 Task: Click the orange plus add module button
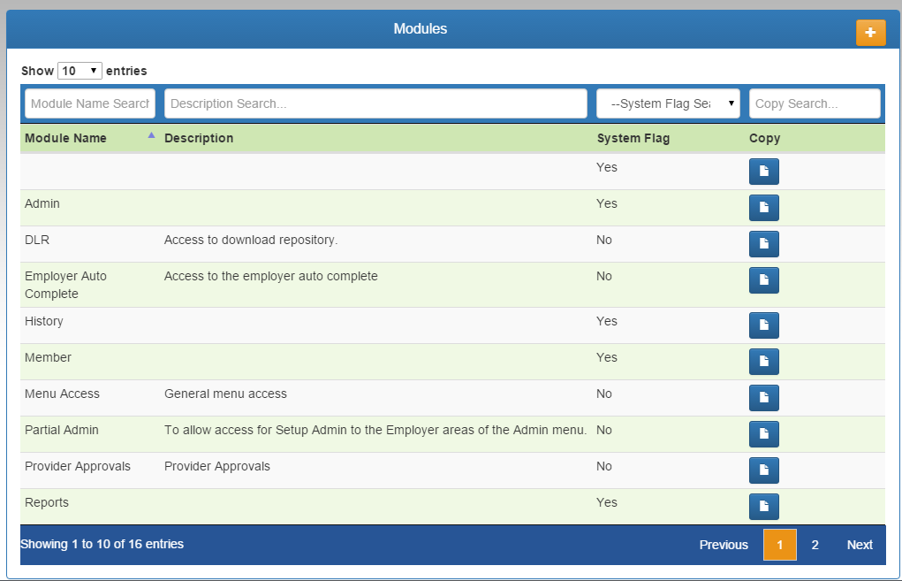pos(870,33)
